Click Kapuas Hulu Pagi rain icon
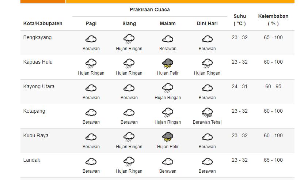The width and height of the screenshot is (304, 180). pos(91,63)
